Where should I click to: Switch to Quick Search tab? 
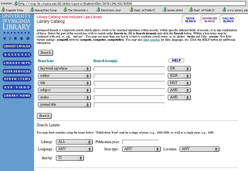pyautogui.click(x=190, y=20)
